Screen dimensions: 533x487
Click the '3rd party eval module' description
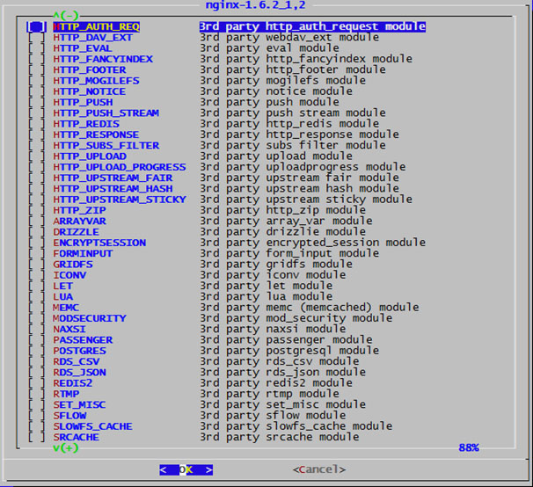(x=269, y=48)
